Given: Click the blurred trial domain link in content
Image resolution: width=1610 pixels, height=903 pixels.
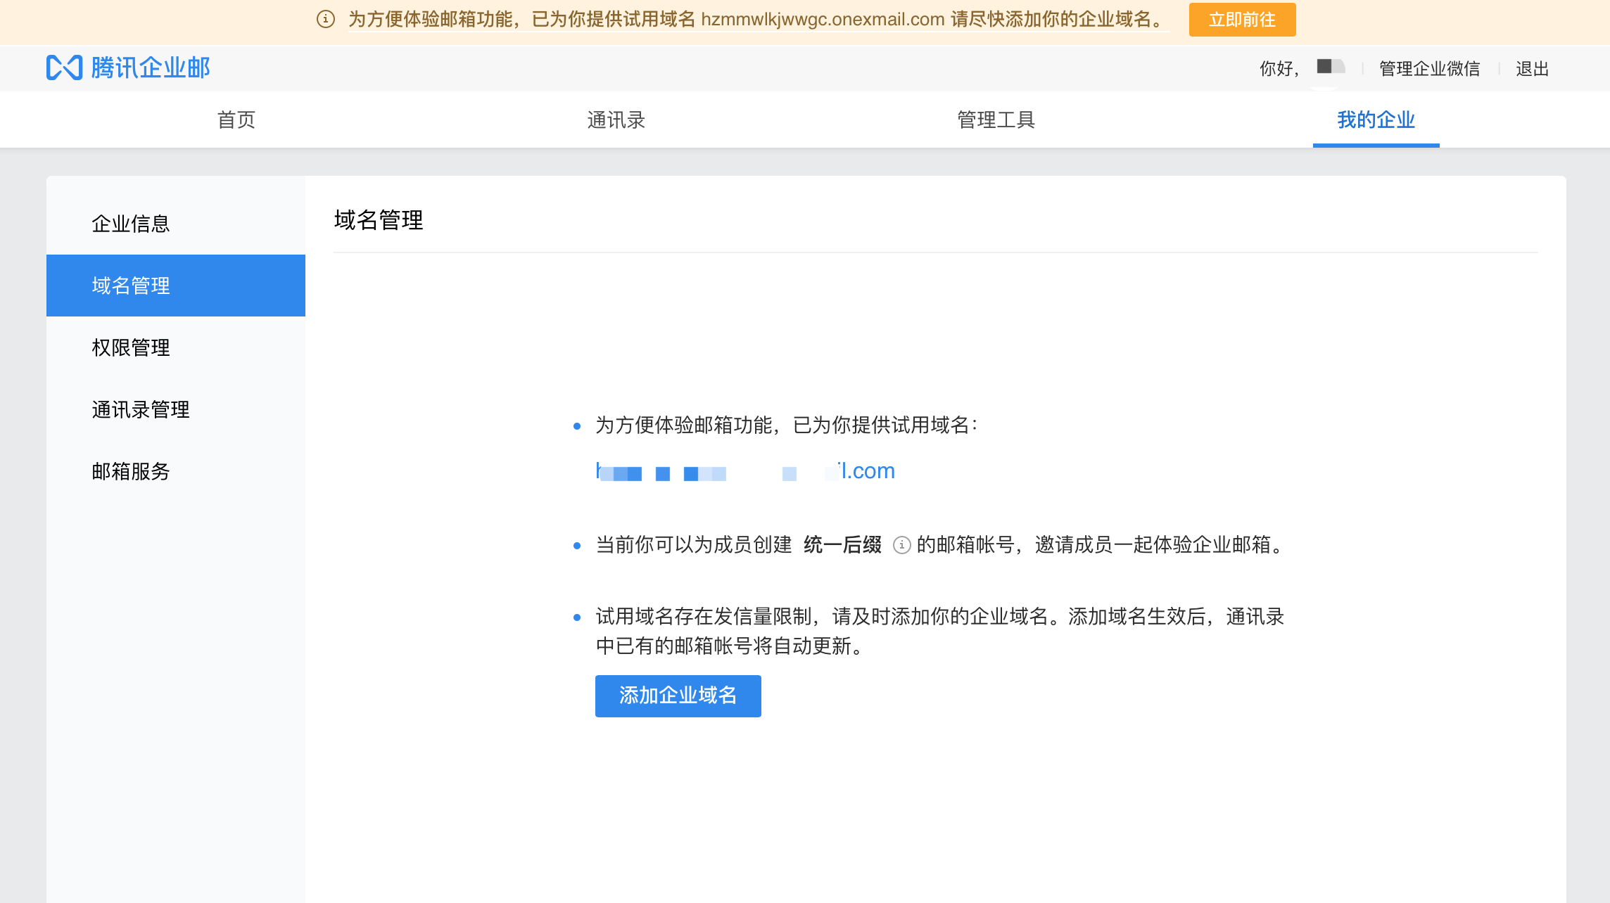Looking at the screenshot, I should point(744,470).
